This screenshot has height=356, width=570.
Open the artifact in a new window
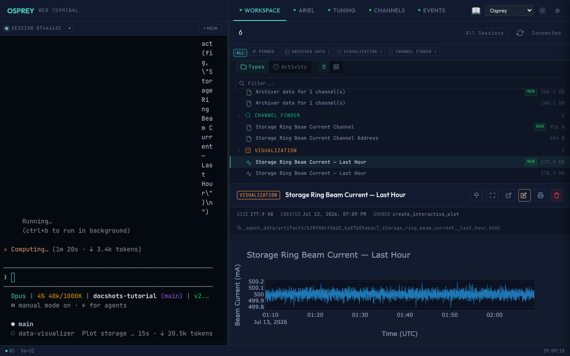(x=509, y=195)
